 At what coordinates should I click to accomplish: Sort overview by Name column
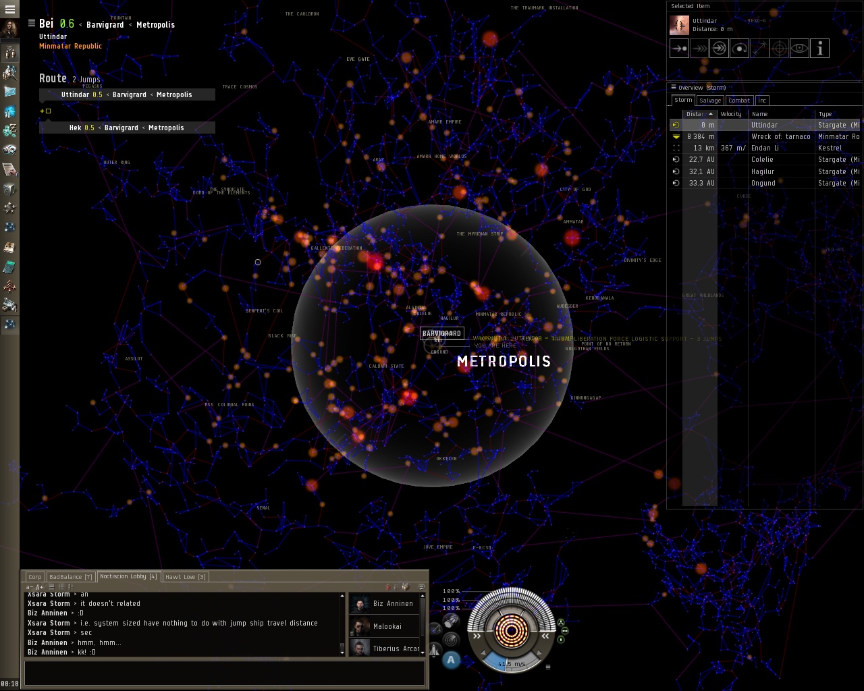782,114
